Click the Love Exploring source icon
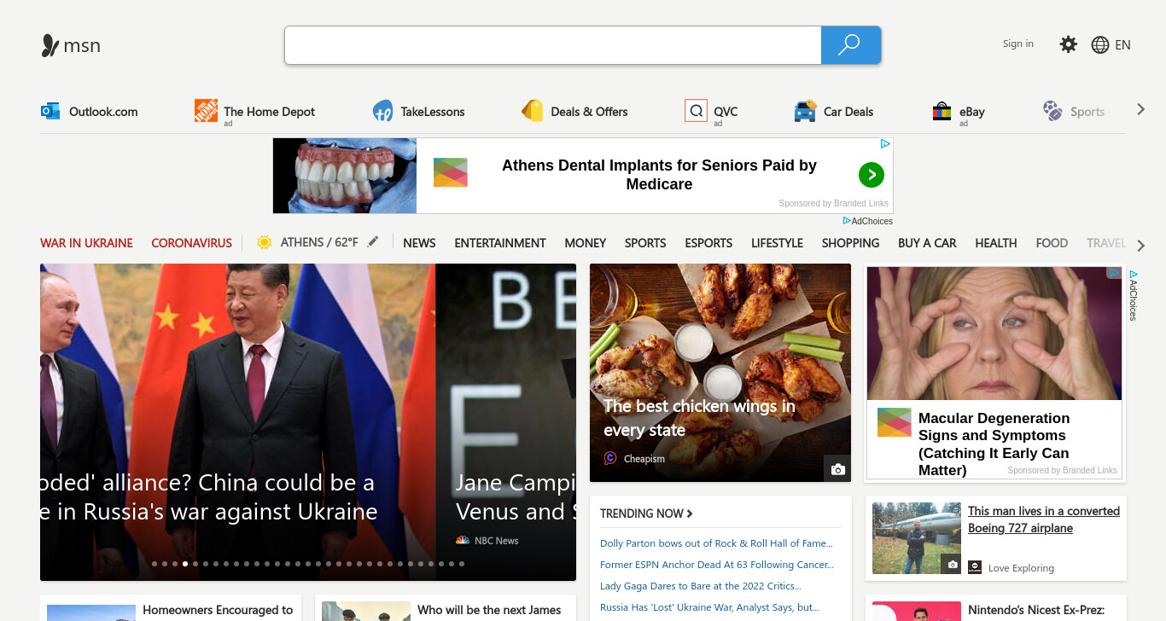Screen dimensions: 1166x621 [x=975, y=567]
